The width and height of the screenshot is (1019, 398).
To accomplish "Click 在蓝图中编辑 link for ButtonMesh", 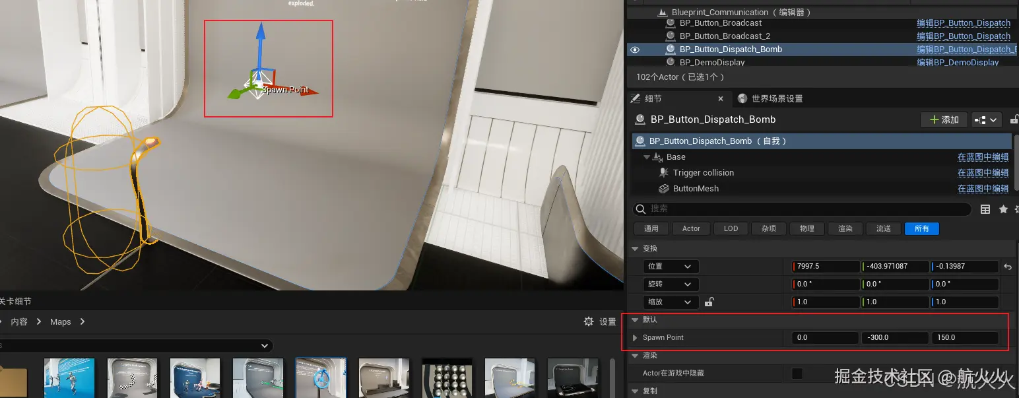I will (x=983, y=189).
